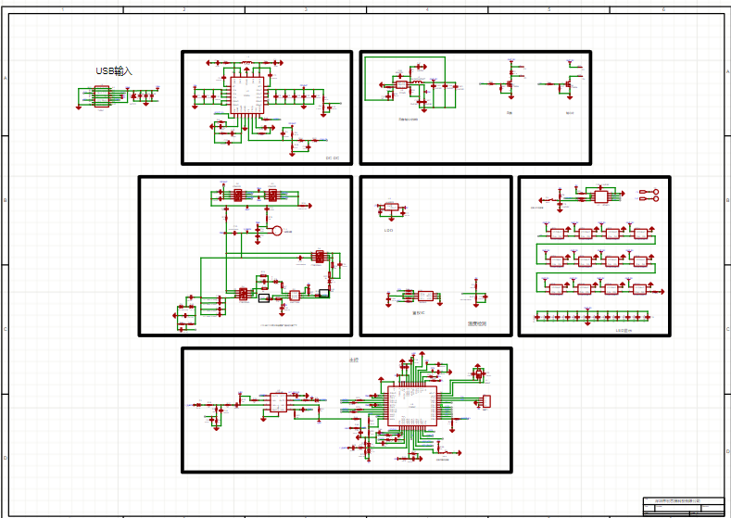Viewport: 731px width, 518px height.
Task: Select the circular component in the charging block
Action: [277, 231]
